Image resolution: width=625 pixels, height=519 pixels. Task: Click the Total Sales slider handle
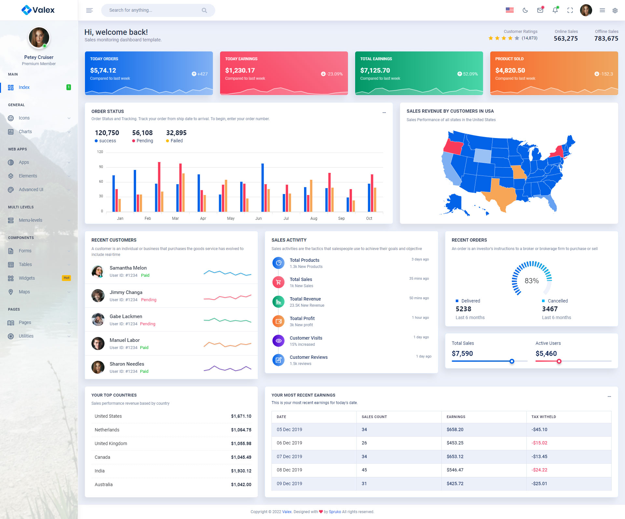(512, 361)
